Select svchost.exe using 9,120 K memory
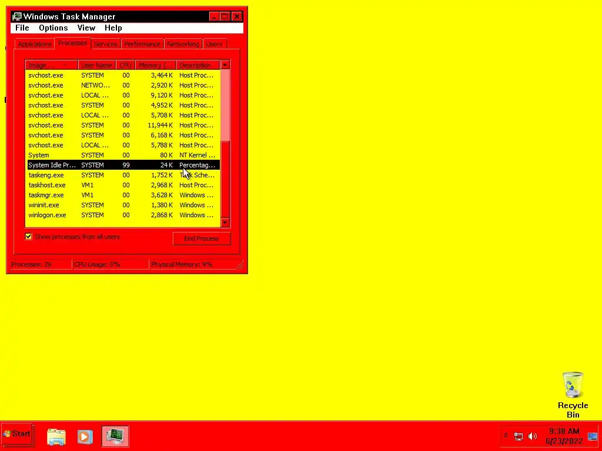 click(122, 95)
